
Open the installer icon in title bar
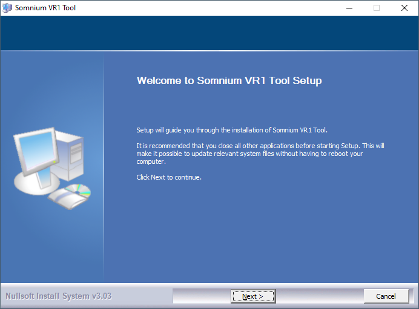7,8
